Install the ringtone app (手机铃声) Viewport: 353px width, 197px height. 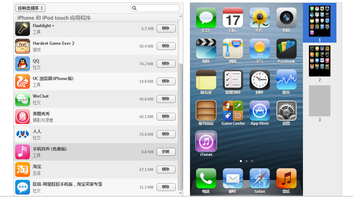pos(166,152)
